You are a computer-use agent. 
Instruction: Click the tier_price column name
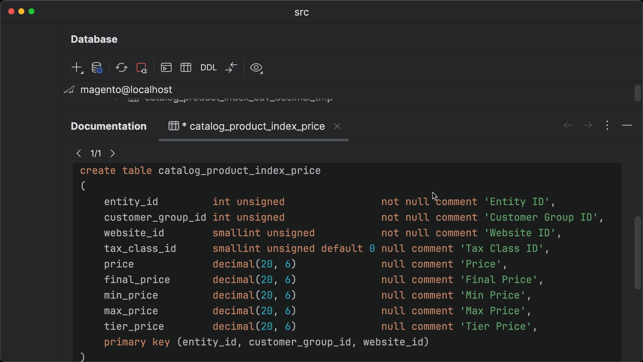pos(134,326)
